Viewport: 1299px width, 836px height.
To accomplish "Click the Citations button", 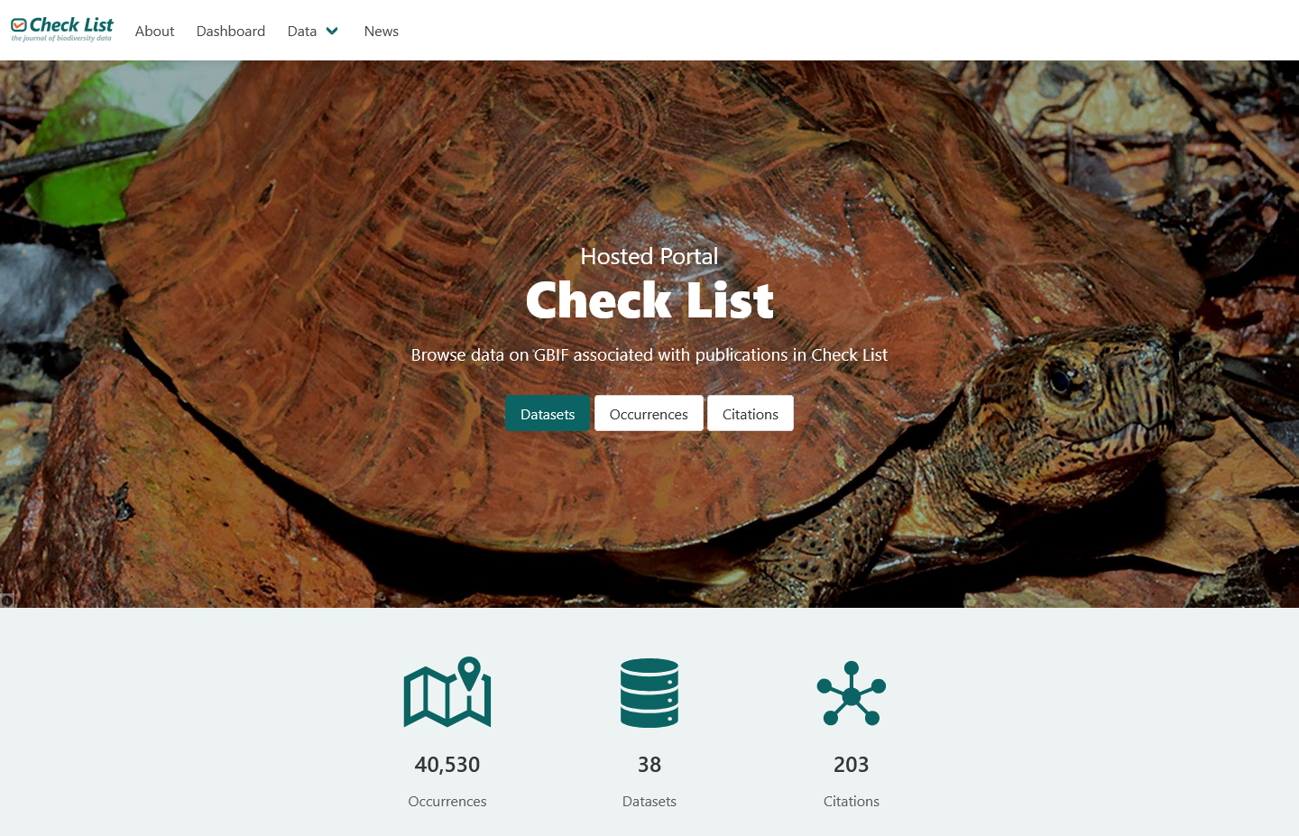I will pyautogui.click(x=751, y=414).
